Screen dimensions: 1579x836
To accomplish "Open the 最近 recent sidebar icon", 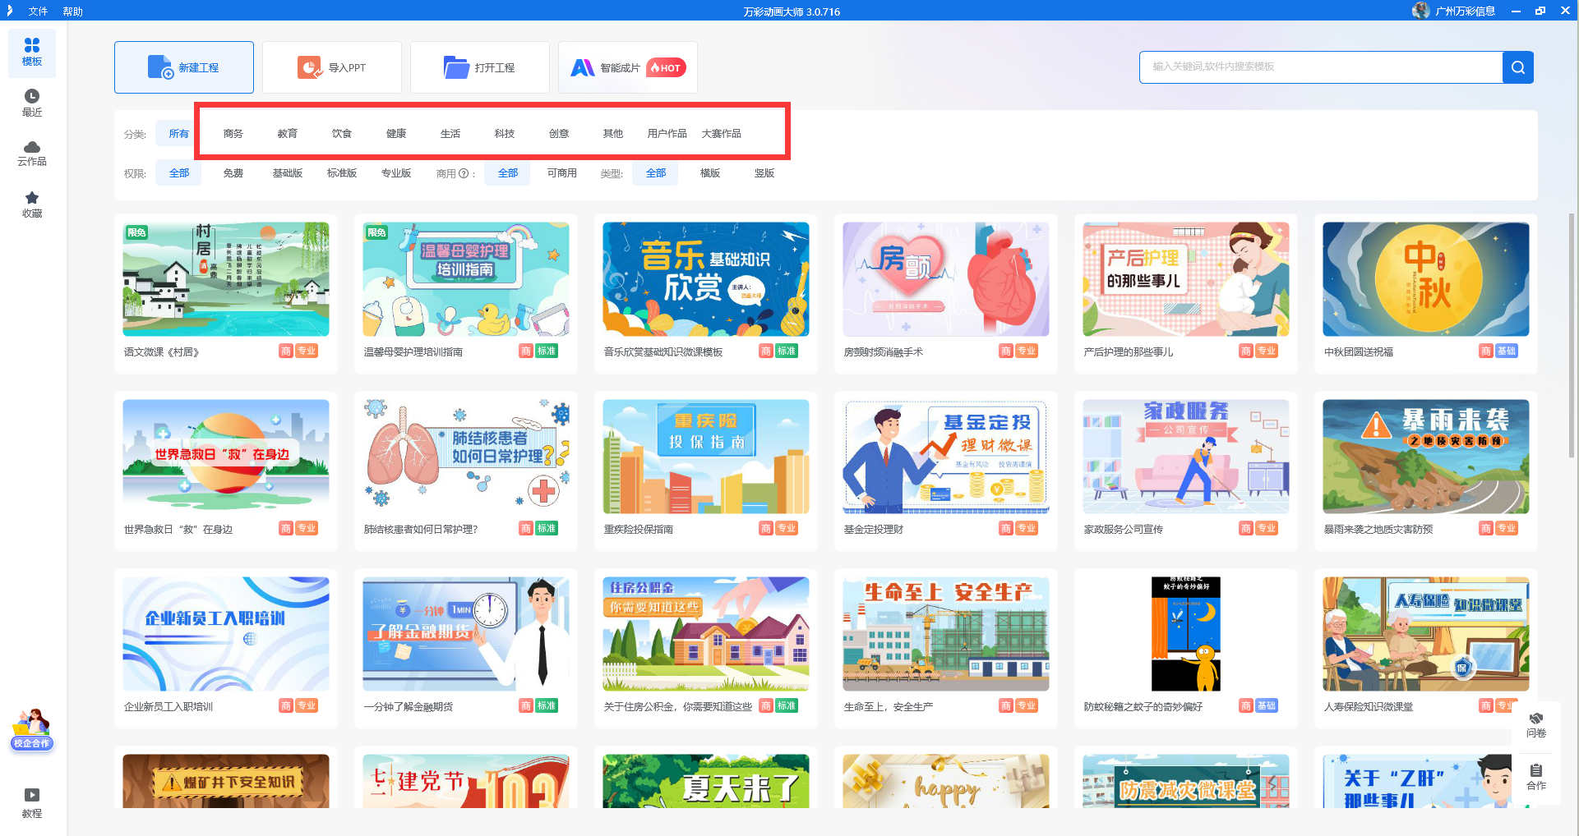I will pos(32,103).
